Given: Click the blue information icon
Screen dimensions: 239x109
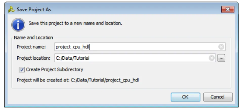Looking at the screenshot, I should [18, 25].
